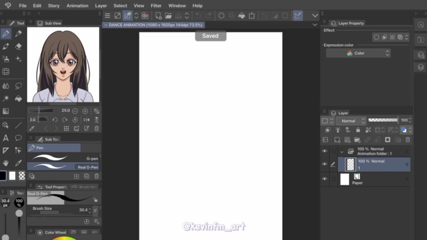Click the Fill icon in command bar
Screen dimensions: 427x240
click(x=241, y=15)
